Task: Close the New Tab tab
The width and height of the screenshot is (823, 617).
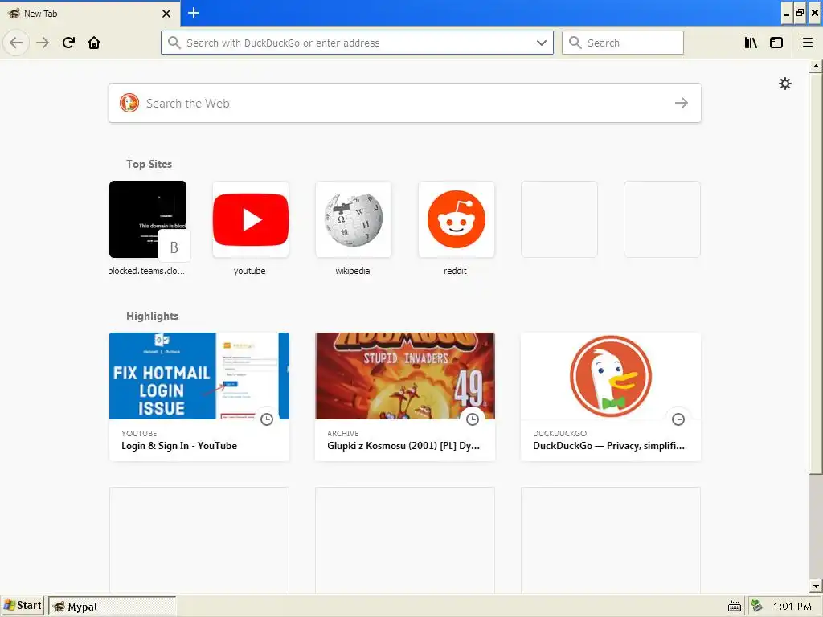Action: 166,14
